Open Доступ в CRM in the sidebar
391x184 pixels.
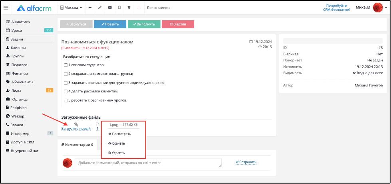[x=20, y=142]
